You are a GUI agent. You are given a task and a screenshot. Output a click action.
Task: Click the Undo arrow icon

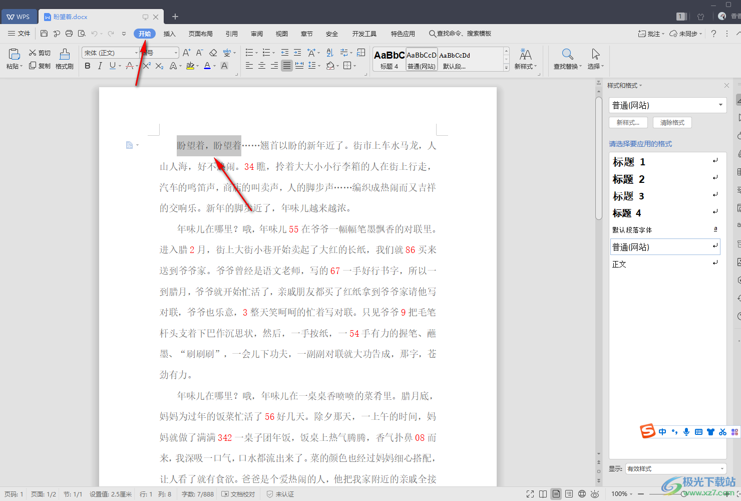pyautogui.click(x=94, y=34)
